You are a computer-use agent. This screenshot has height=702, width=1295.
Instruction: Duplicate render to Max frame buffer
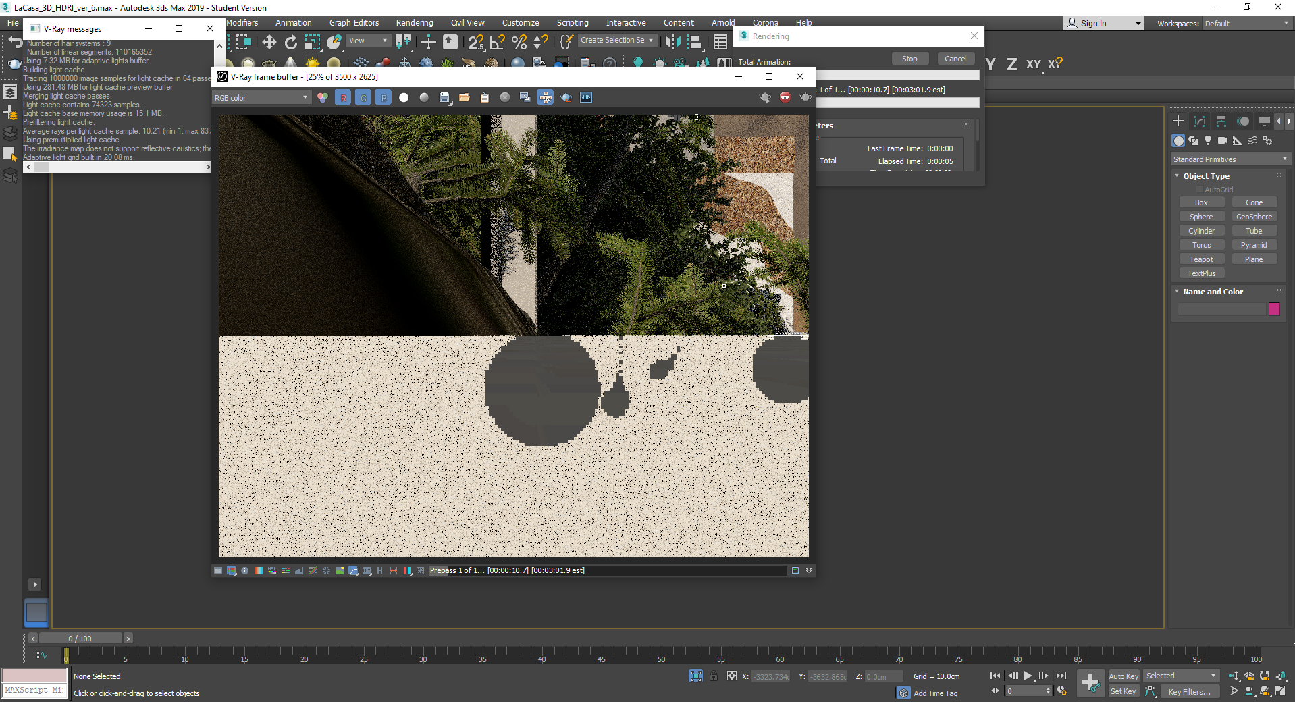[525, 98]
